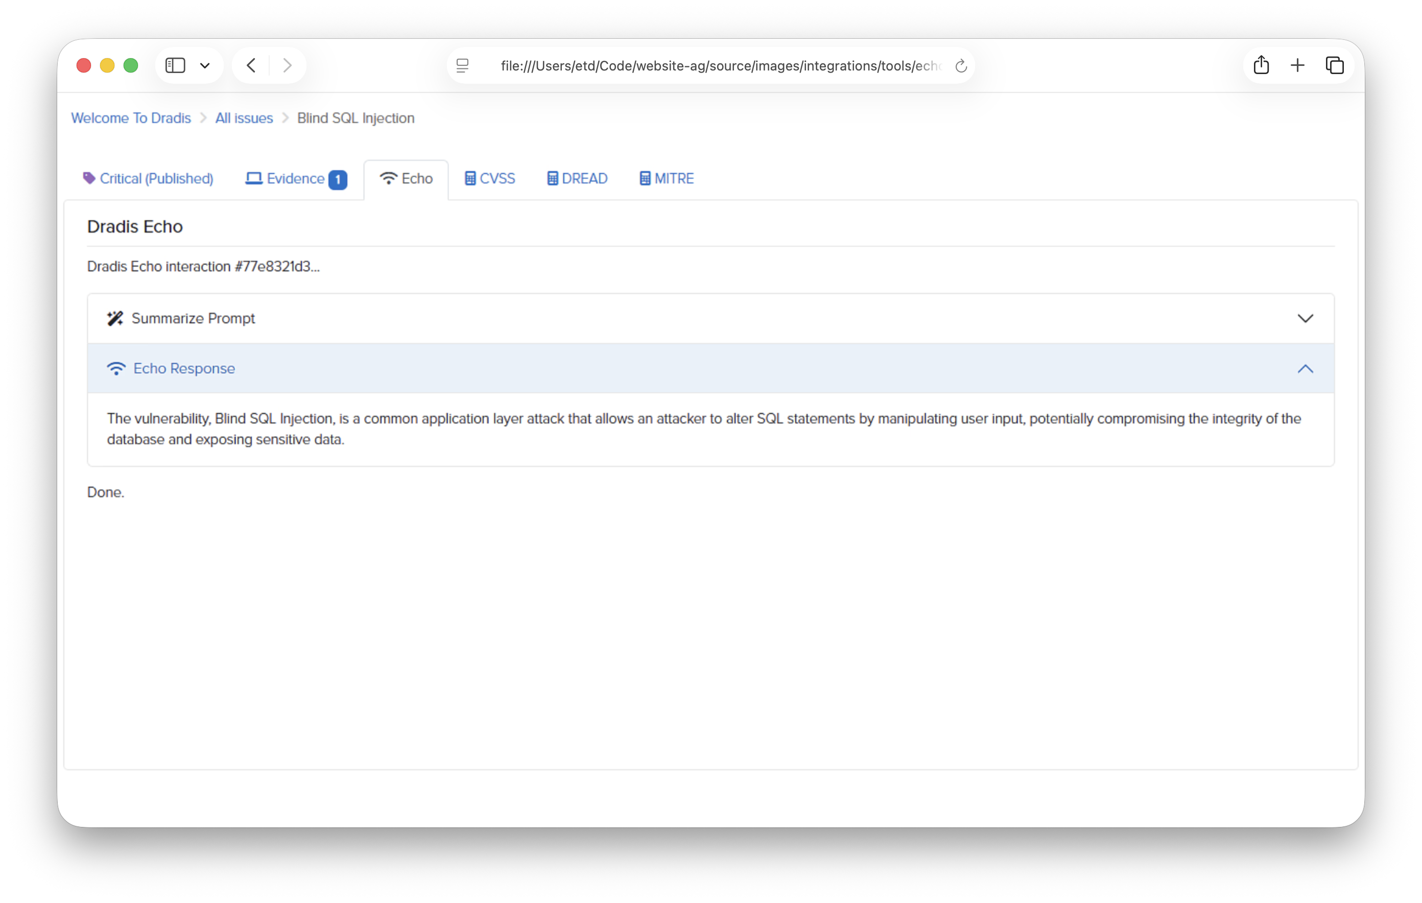Click the calculator icon on the DREAD tab
The width and height of the screenshot is (1422, 903).
click(x=552, y=178)
